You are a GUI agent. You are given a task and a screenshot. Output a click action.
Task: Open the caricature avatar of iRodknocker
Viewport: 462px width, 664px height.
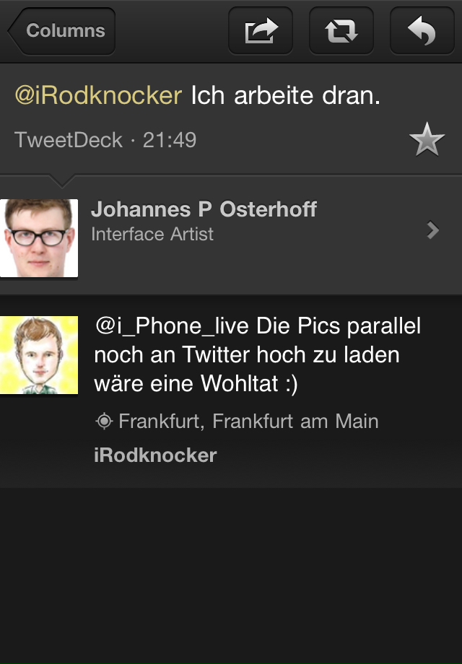click(x=39, y=355)
